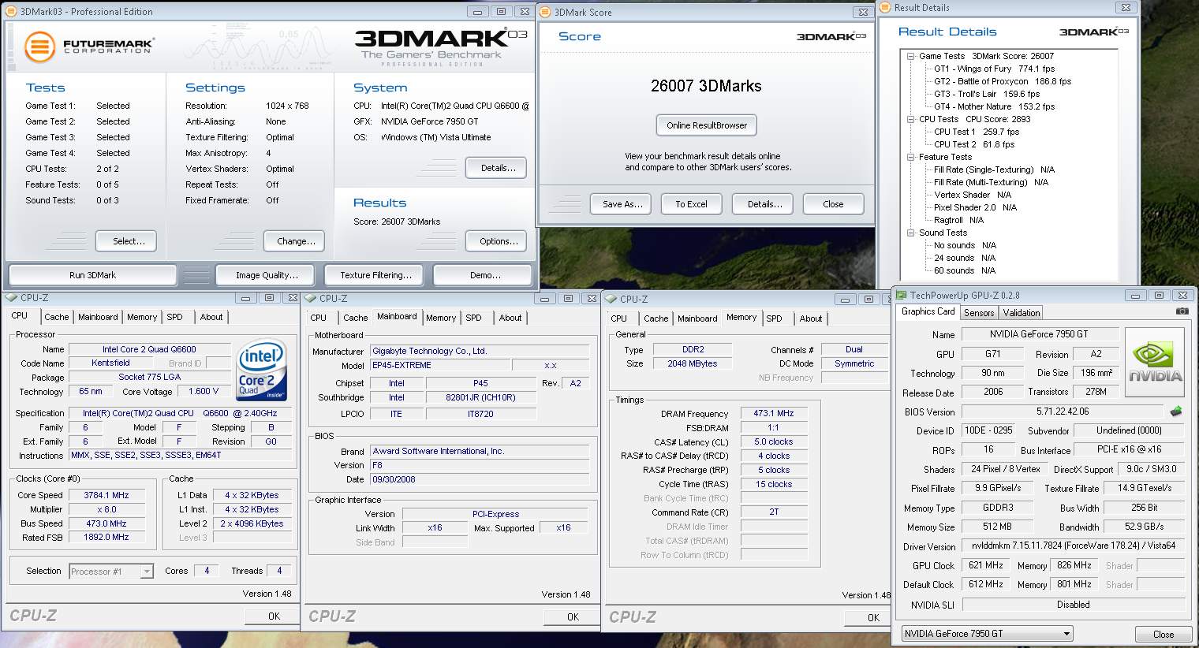
Task: Select the GT3 - Troll's Lair result row
Action: pyautogui.click(x=987, y=94)
